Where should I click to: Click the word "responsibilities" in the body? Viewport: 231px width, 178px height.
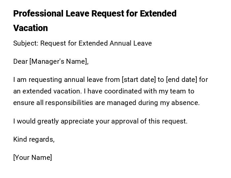point(69,103)
